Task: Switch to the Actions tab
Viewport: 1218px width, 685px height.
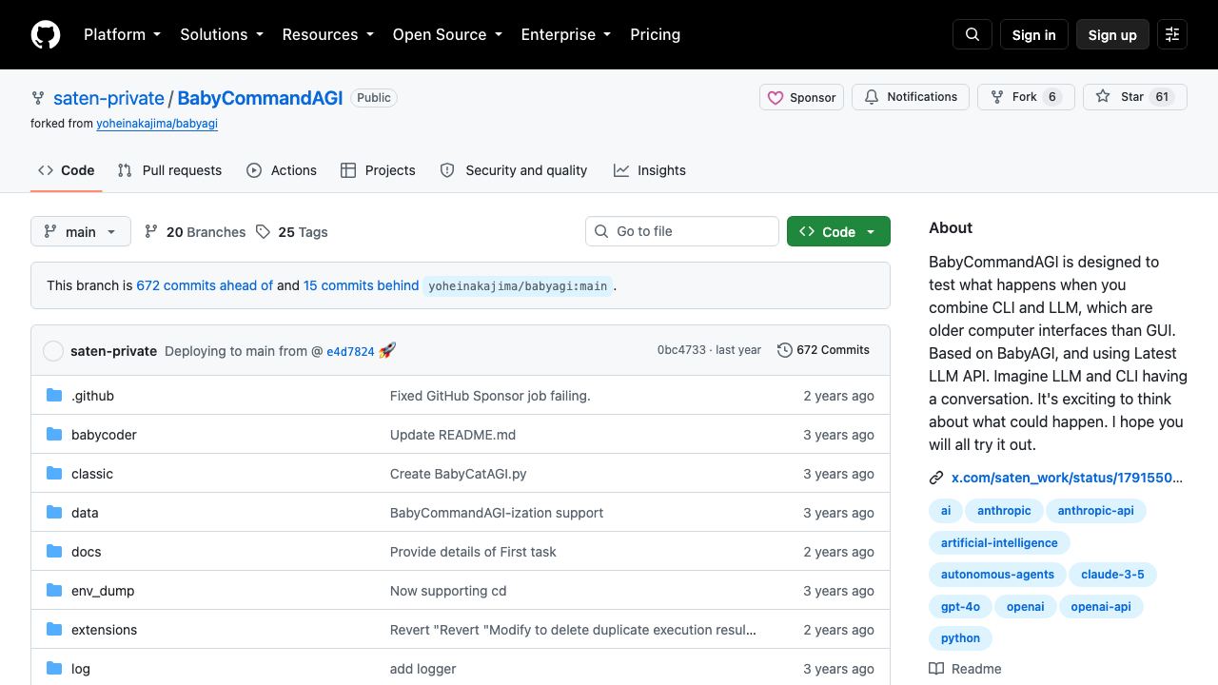Action: (282, 170)
